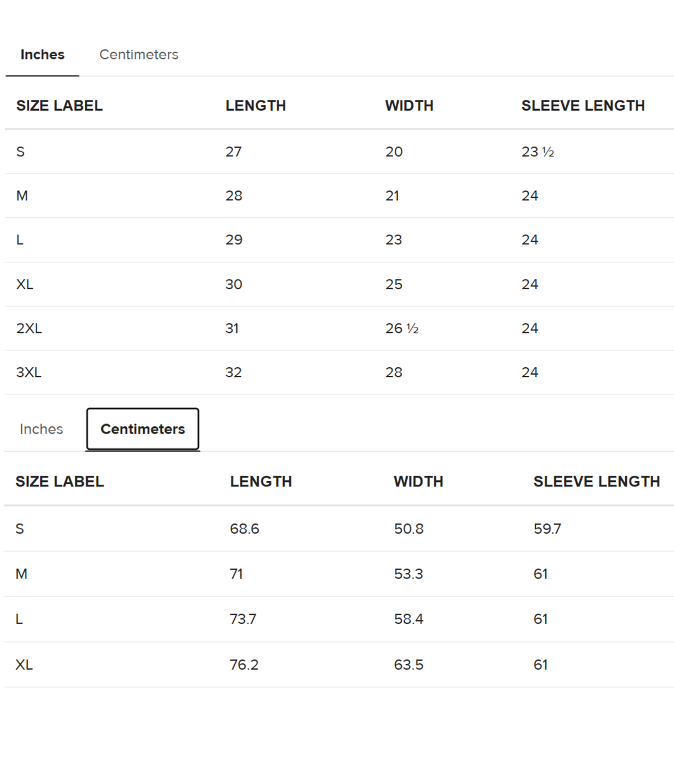
Task: Select the 2XL size row label
Action: 29,329
